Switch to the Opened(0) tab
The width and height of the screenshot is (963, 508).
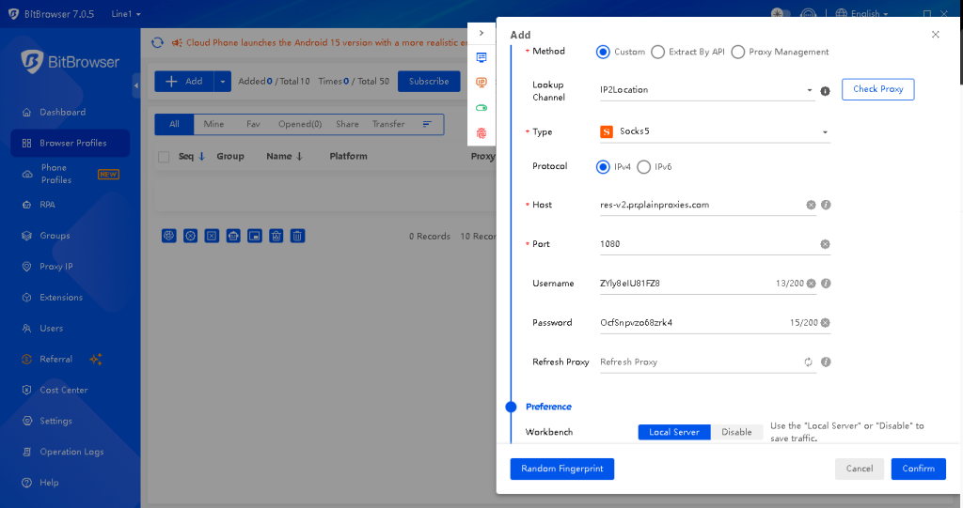coord(300,124)
